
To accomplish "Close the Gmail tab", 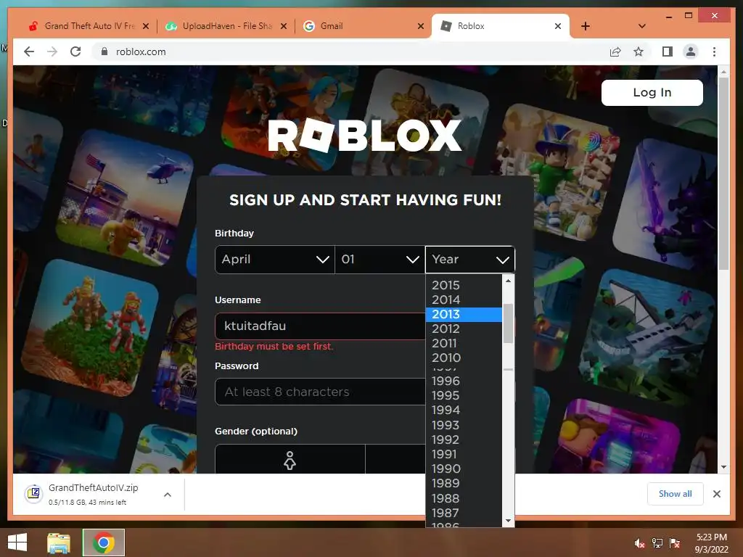I will click(x=420, y=26).
